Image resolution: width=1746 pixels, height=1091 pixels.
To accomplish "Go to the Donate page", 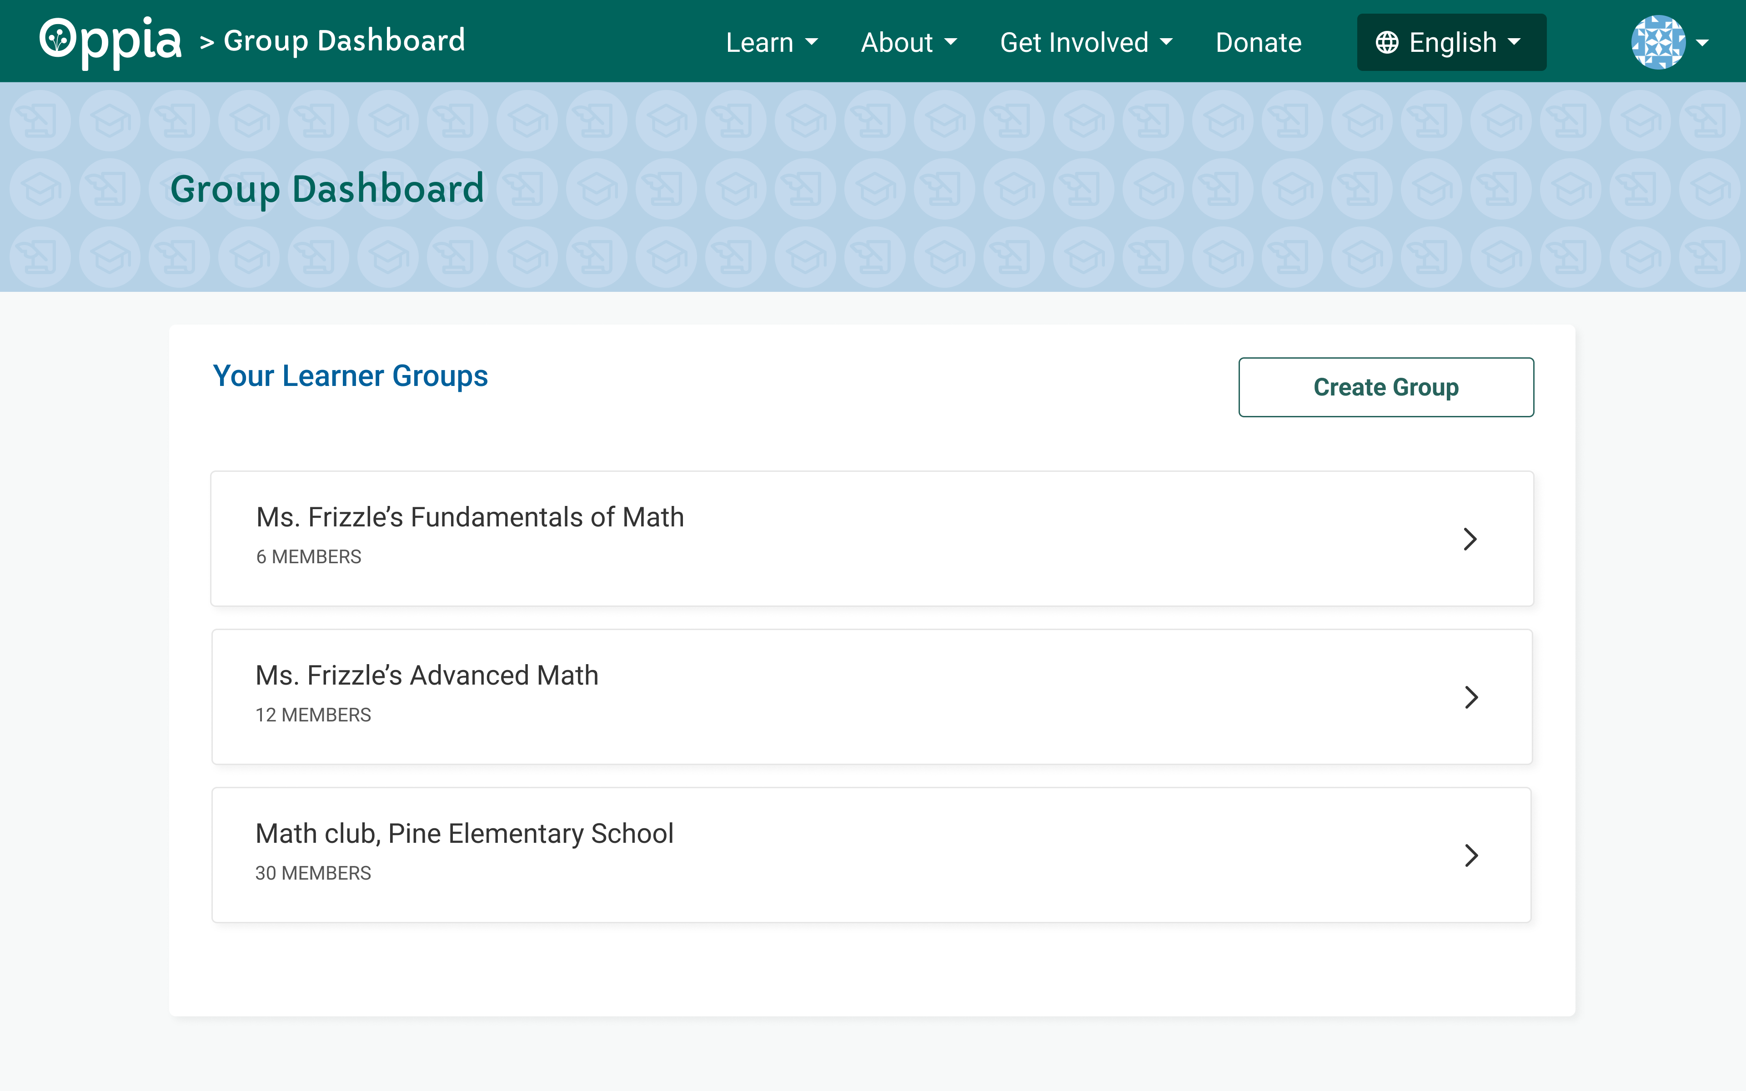I will [x=1258, y=43].
